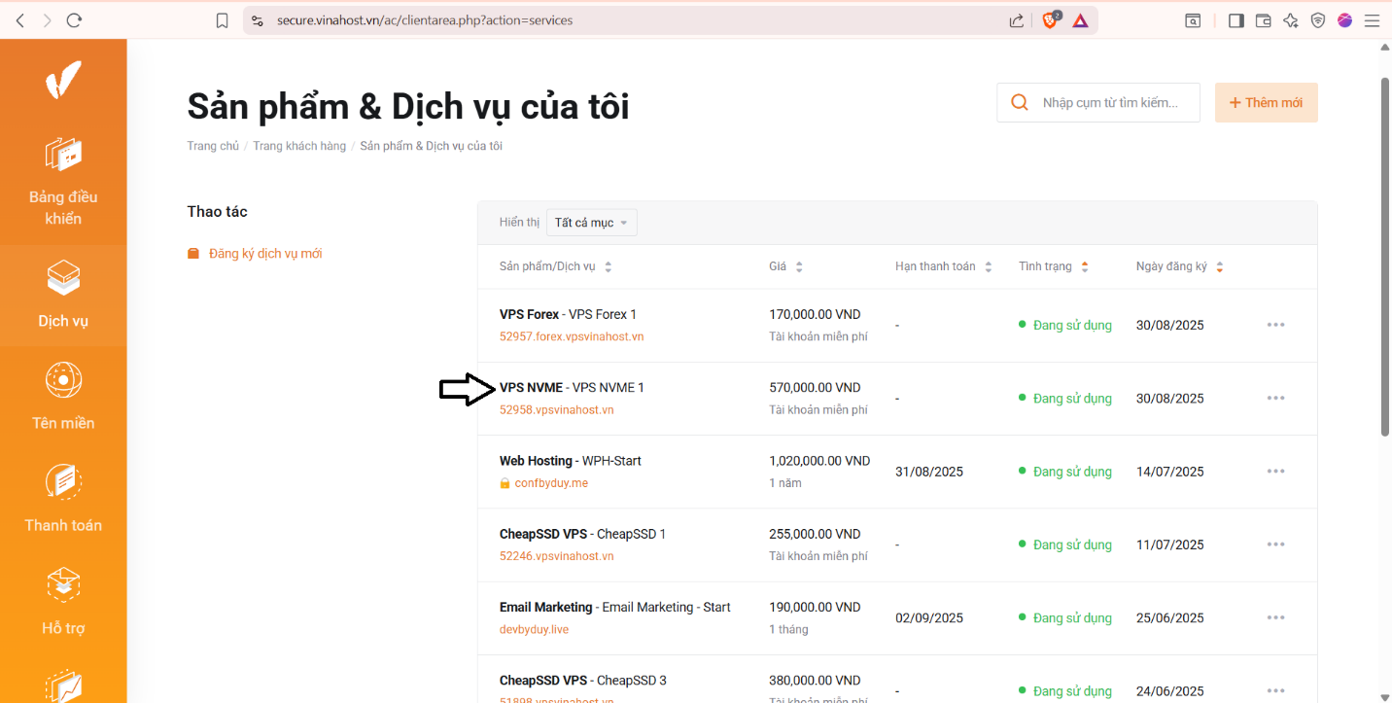This screenshot has height=703, width=1392.
Task: Click browser forward arrow
Action: click(47, 20)
